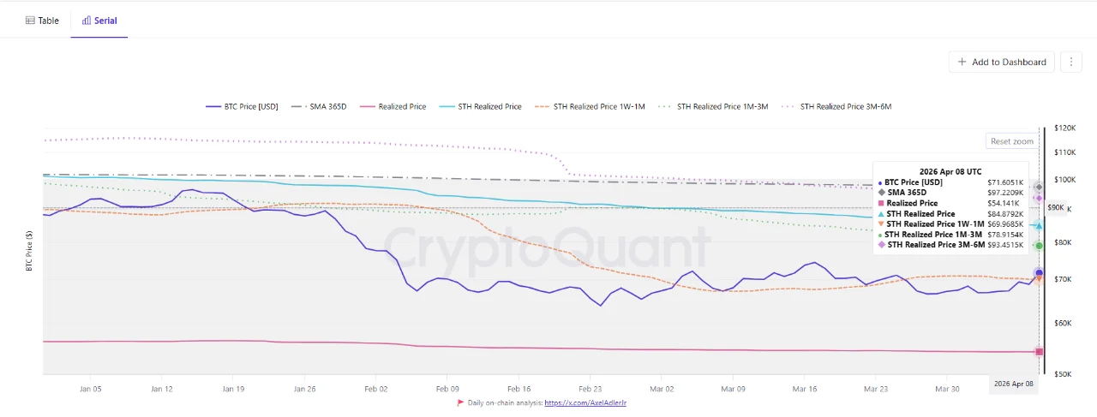
Task: Click the cyan STH Realized Price triangle marker
Action: [1039, 225]
